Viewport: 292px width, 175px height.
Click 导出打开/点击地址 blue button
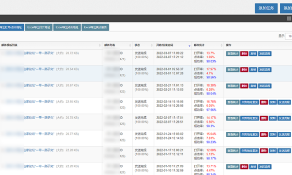(12, 27)
